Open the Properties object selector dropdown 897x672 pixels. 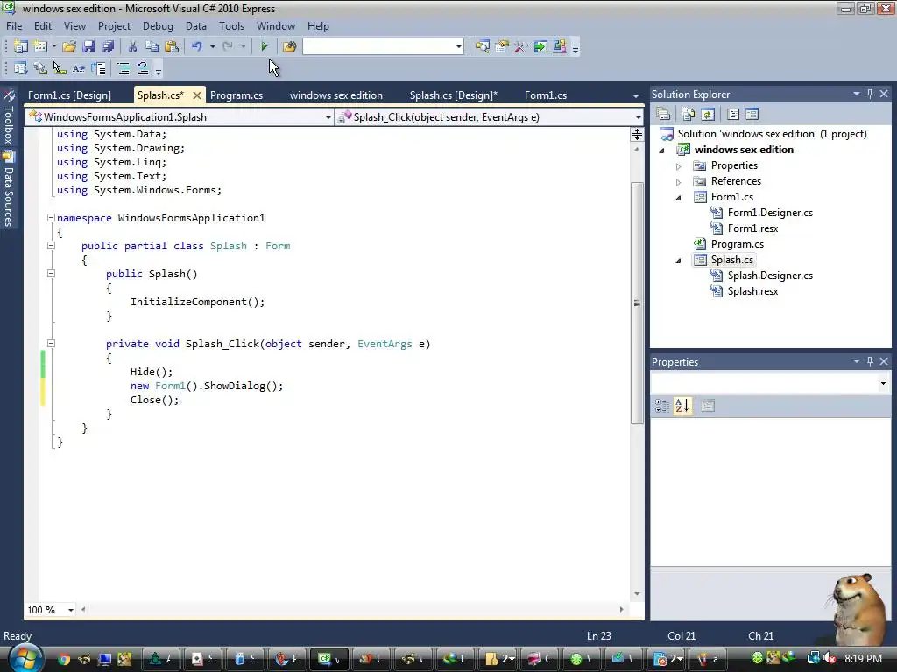click(x=883, y=384)
